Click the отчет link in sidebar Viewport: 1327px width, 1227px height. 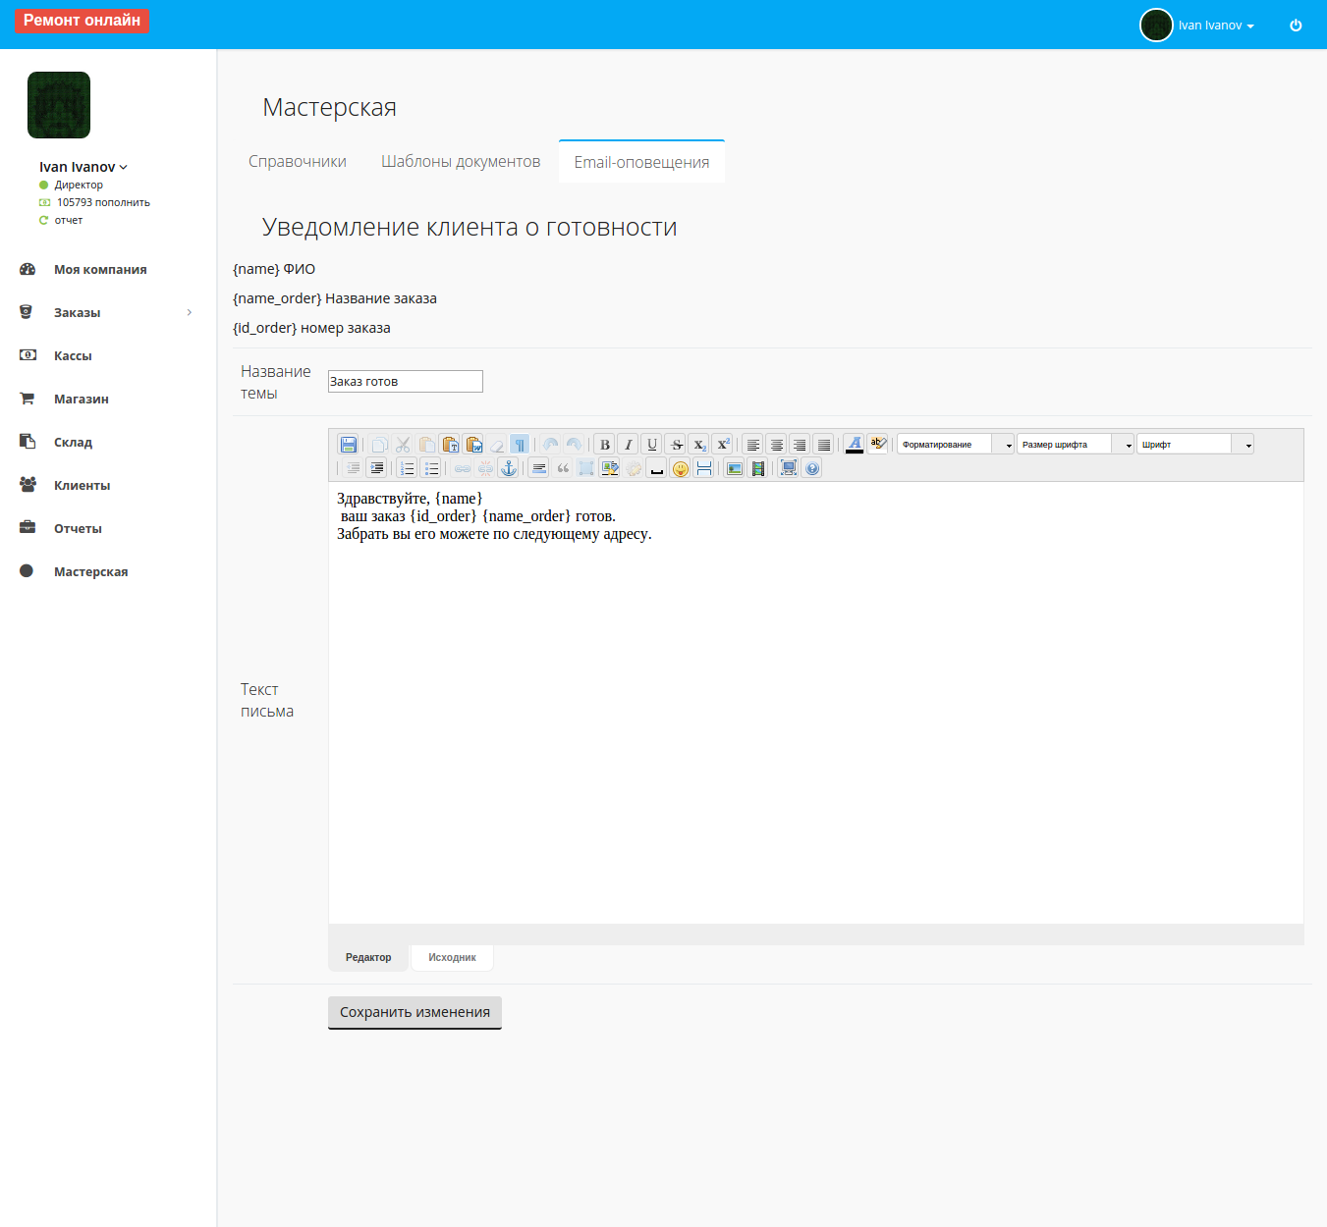tap(69, 220)
